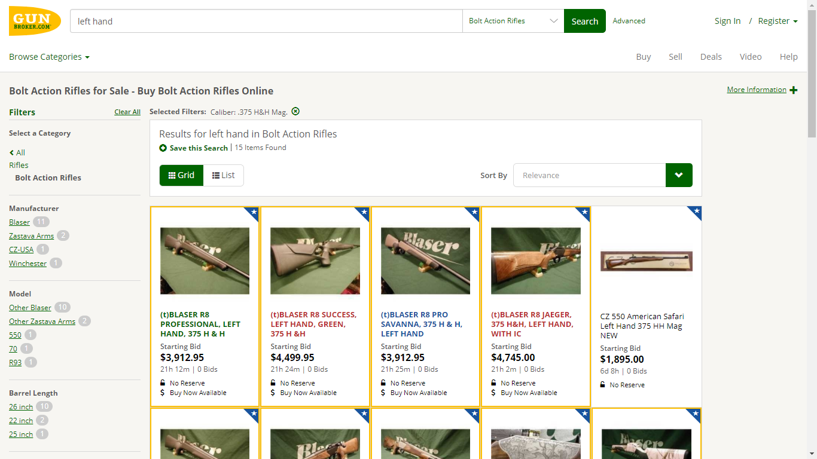Click the green Sort By arrow button
This screenshot has height=459, width=817.
[x=679, y=175]
